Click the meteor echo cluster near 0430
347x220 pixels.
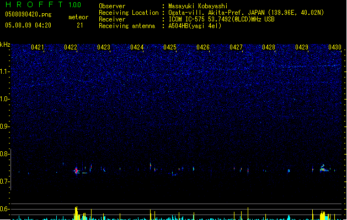point(323,169)
